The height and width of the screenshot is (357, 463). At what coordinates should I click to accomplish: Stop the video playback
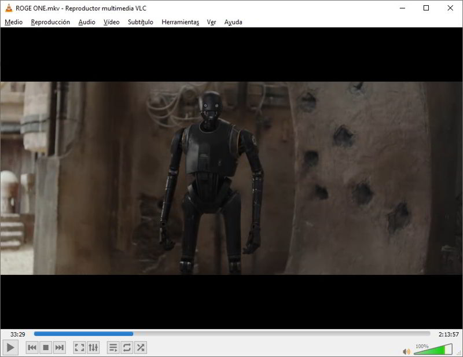(x=46, y=347)
